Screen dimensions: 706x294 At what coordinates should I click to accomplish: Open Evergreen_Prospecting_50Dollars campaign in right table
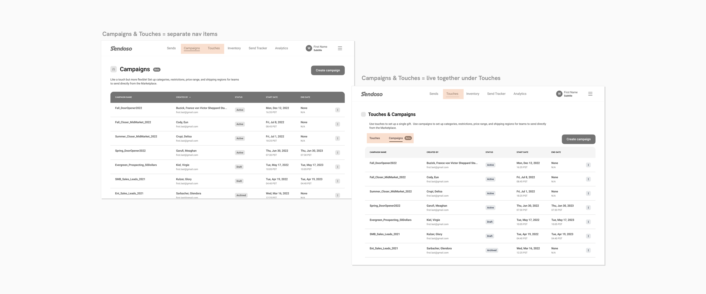[x=391, y=220]
